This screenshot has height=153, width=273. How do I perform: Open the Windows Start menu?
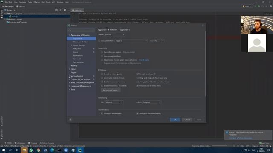(3, 150)
